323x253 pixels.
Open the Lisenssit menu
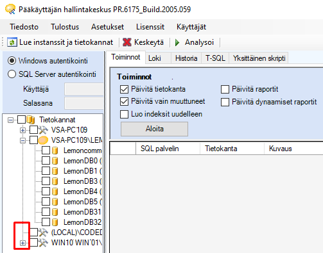tap(150, 27)
